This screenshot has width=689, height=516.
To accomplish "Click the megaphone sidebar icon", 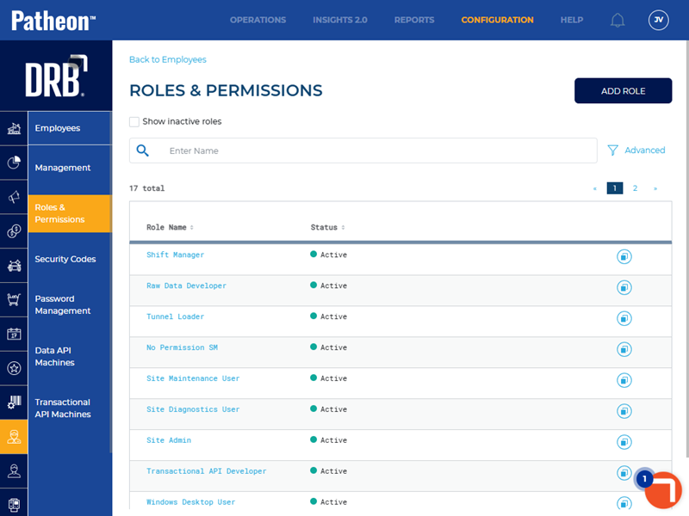I will 14,197.
